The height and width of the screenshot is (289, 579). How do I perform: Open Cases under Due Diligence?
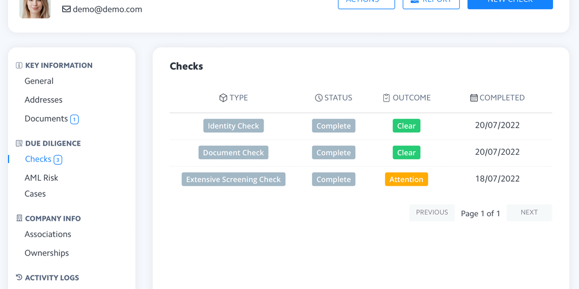click(x=35, y=194)
